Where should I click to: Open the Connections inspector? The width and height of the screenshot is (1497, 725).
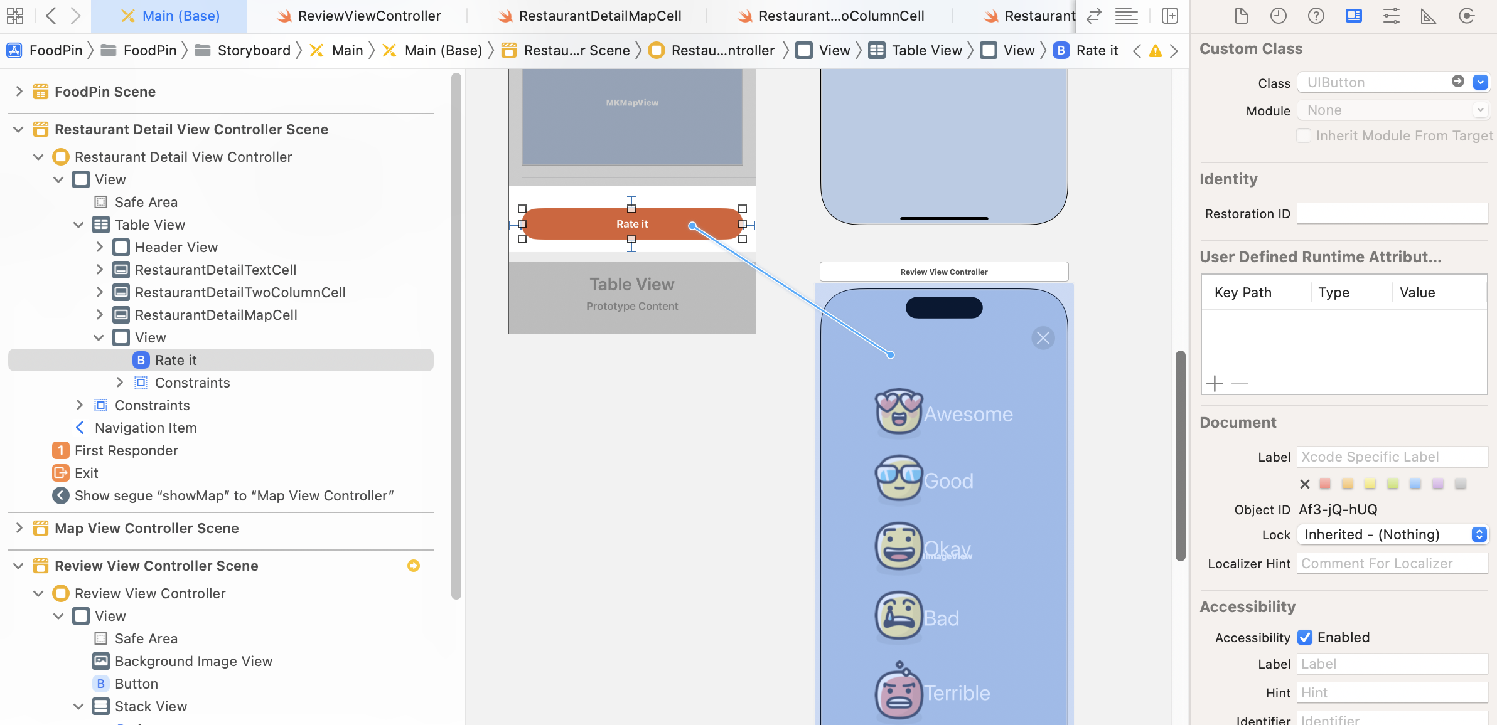pos(1467,16)
